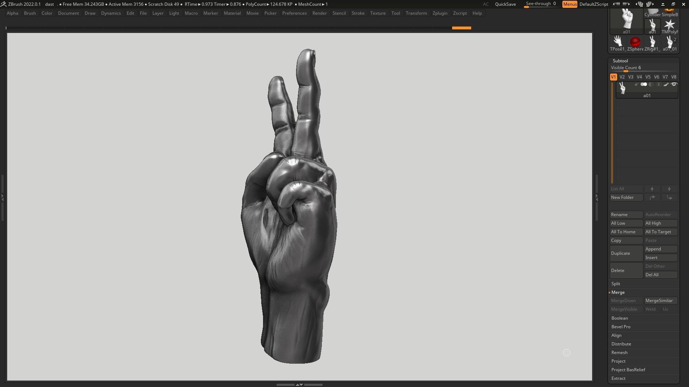Click the select-down arrow under the subtool list

point(669,189)
